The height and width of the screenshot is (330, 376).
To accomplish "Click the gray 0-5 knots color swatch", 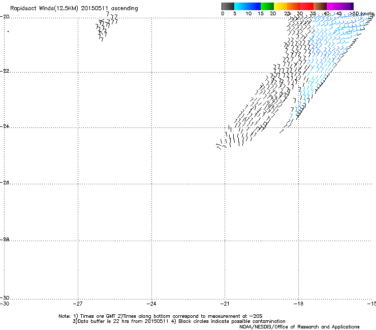I will point(228,6).
